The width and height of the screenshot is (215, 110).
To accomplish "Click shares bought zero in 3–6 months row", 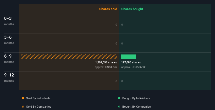I will click(x=122, y=44).
